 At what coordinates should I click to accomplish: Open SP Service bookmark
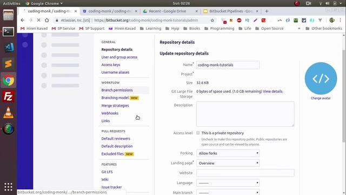click(63, 29)
